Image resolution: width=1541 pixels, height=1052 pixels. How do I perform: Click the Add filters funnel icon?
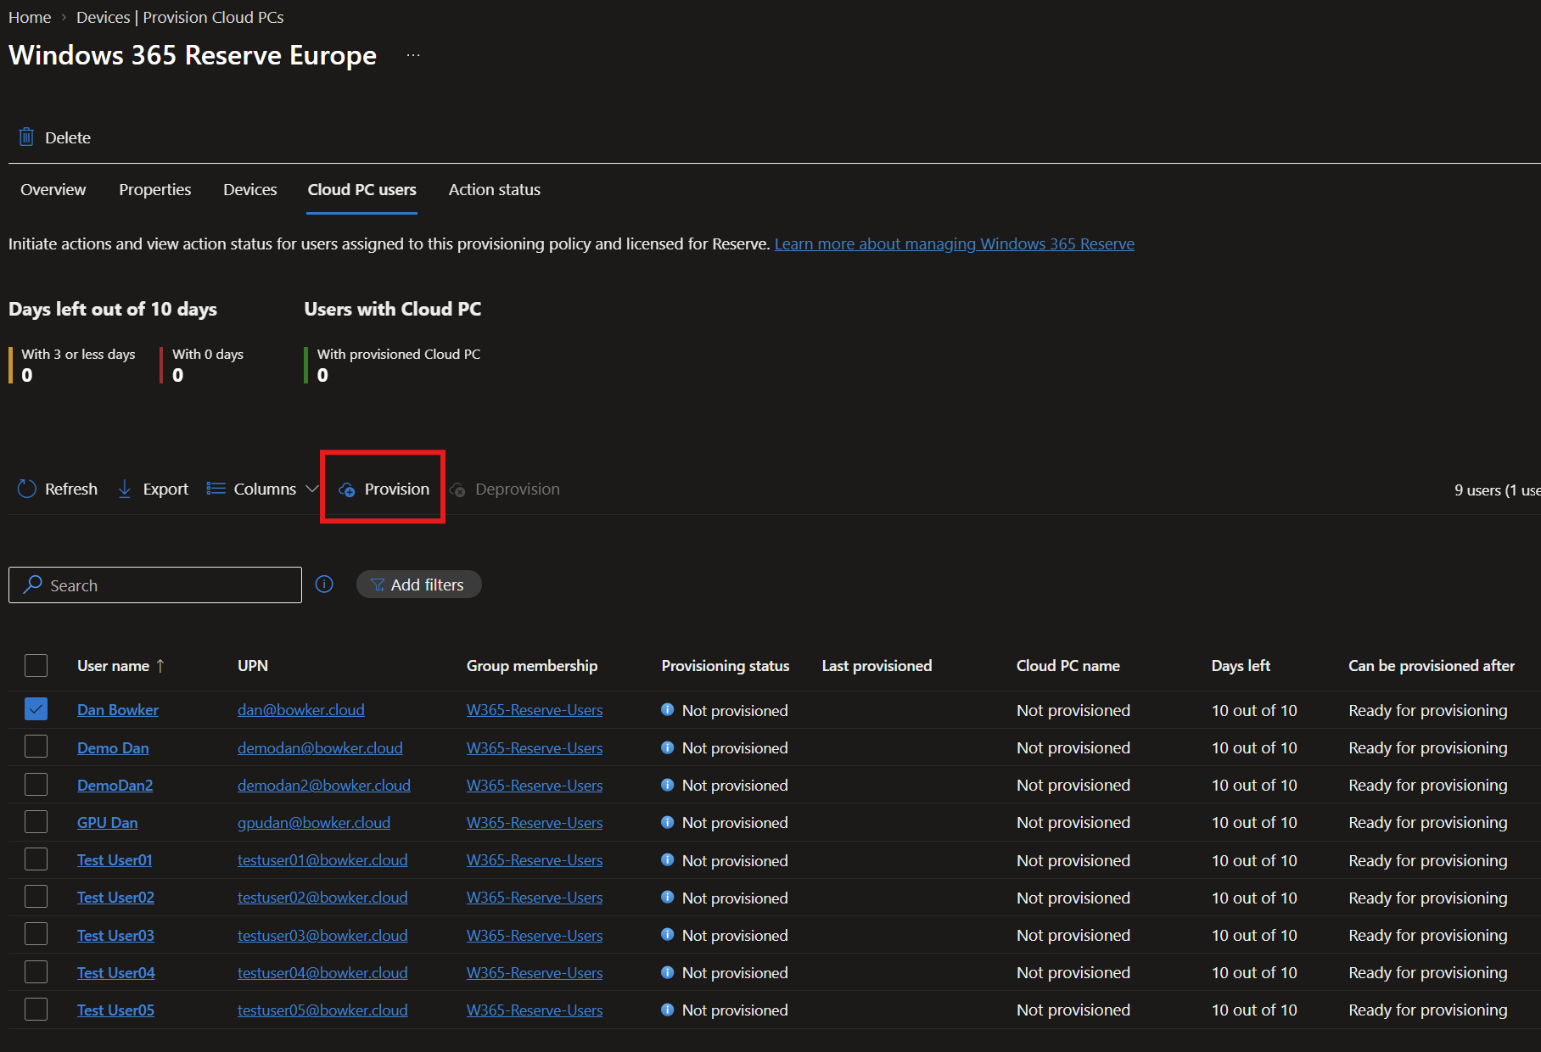point(378,585)
